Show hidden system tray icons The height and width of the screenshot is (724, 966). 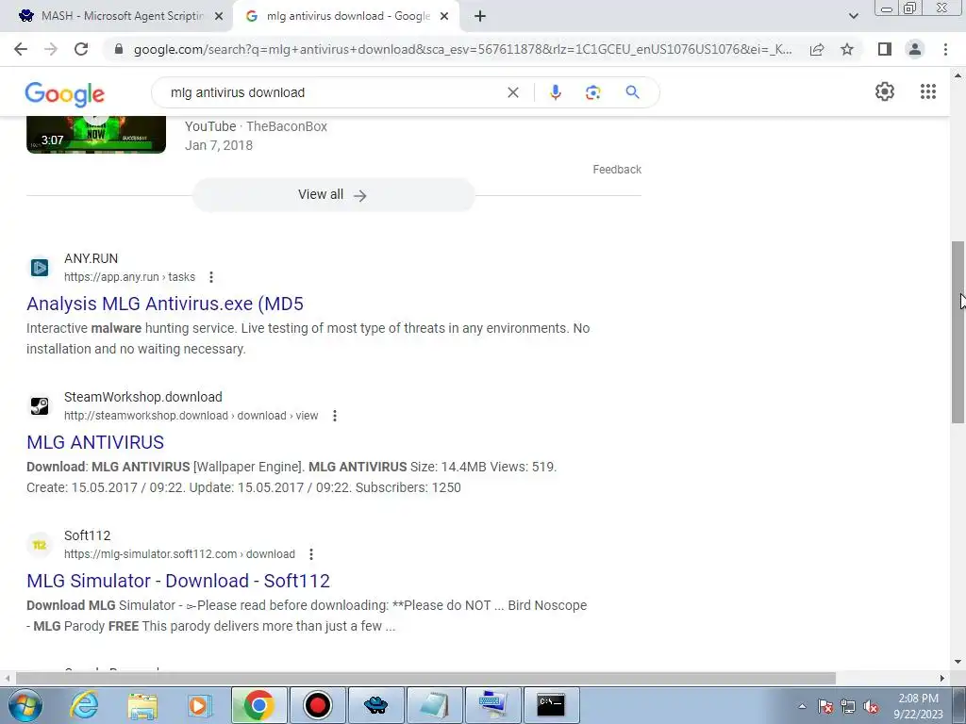point(802,706)
